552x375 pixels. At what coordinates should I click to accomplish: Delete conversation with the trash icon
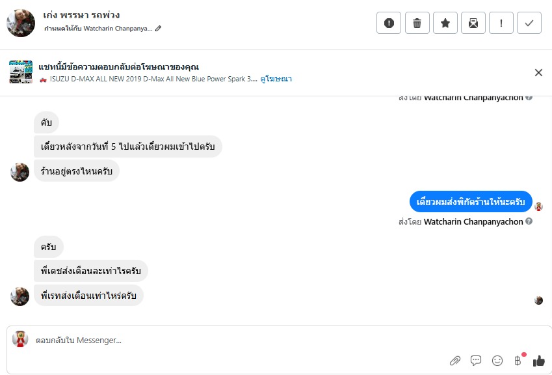coord(417,23)
